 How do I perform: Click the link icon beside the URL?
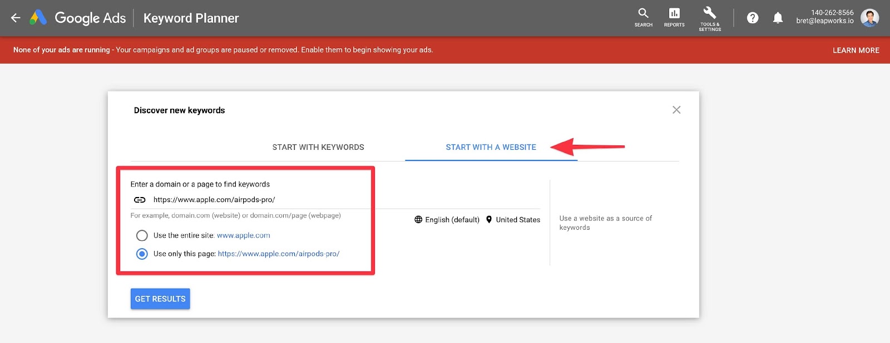pos(140,200)
